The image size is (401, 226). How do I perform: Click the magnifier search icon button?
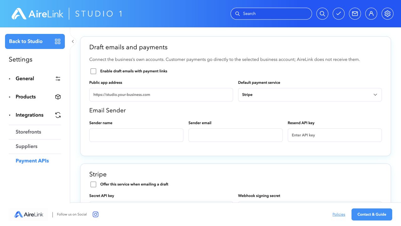click(322, 14)
